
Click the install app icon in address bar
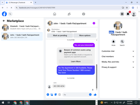point(123,8)
